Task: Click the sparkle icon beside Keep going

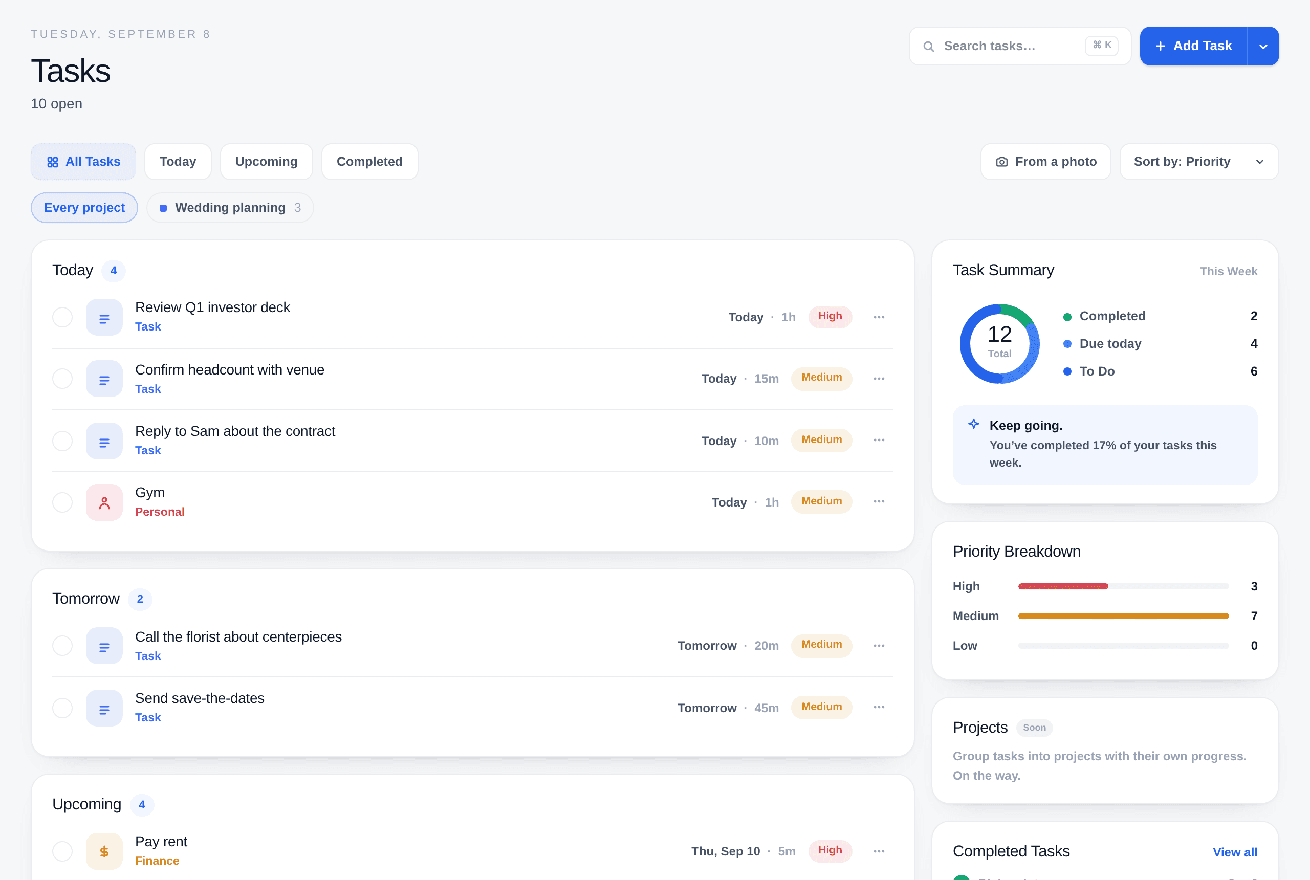Action: (974, 424)
